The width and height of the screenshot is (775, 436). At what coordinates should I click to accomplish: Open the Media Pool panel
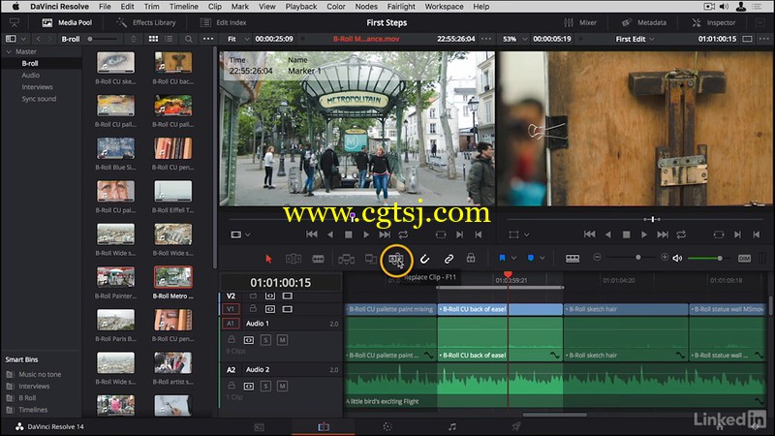67,22
